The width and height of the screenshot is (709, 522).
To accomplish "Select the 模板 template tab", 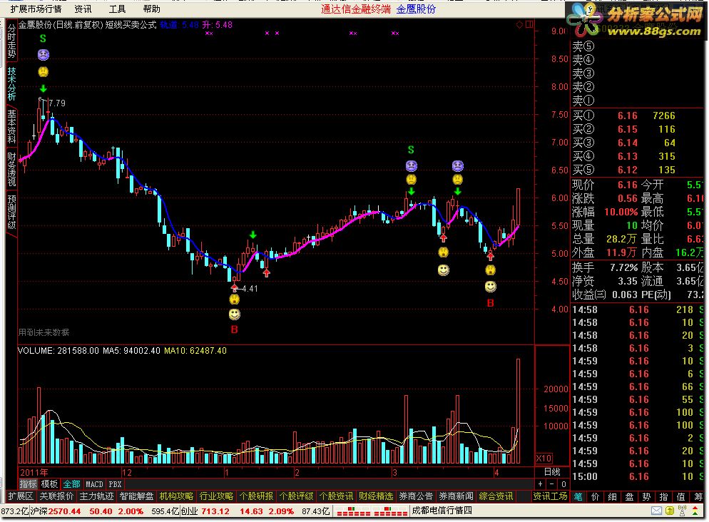I will tap(49, 484).
